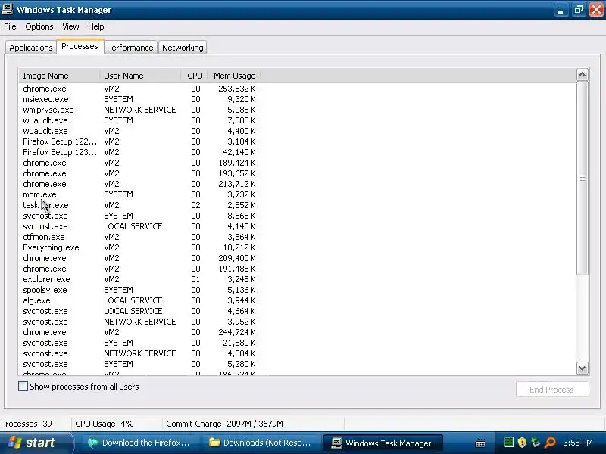The width and height of the screenshot is (606, 454).
Task: Select svchost.exe process using 4,140 K
Action: coord(139,226)
